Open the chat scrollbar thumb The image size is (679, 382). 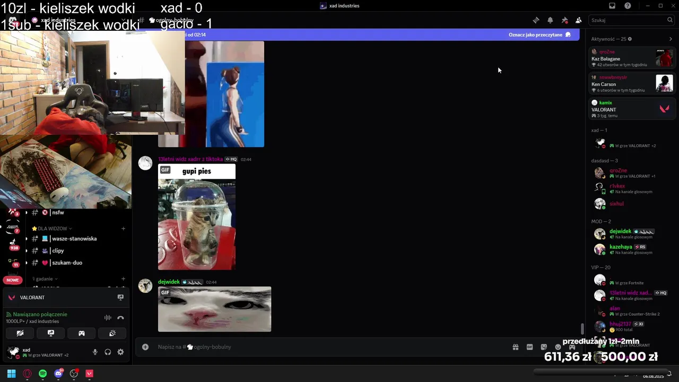click(582, 329)
